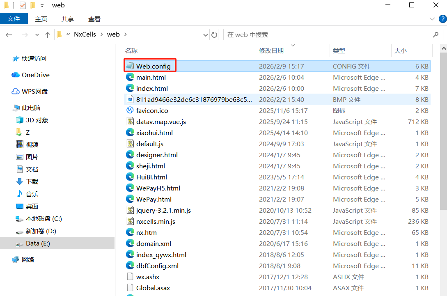Click properties checkmark icon in title bar
This screenshot has width=447, height=296.
click(x=22, y=5)
